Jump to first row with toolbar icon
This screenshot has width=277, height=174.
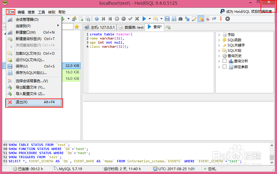coord(103,19)
